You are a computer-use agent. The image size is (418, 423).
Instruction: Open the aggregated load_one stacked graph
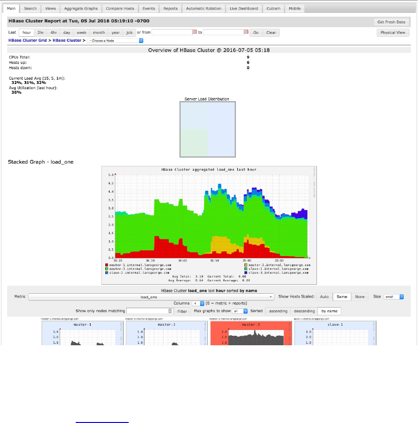tap(209, 225)
